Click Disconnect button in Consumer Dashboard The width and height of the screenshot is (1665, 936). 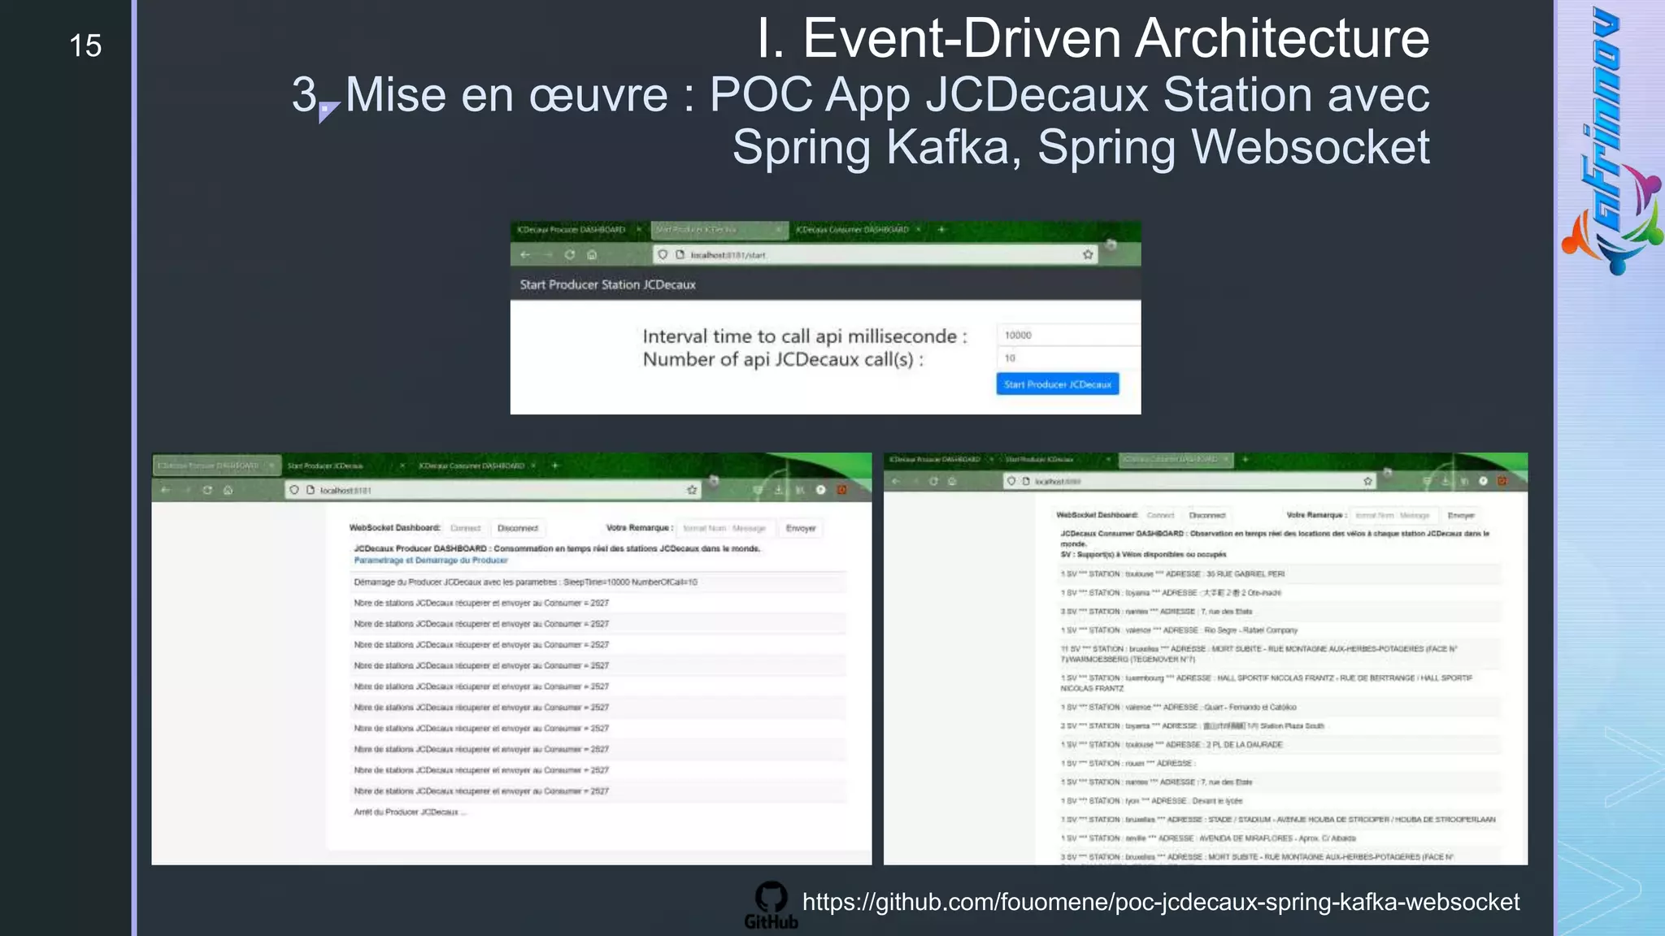1207,515
